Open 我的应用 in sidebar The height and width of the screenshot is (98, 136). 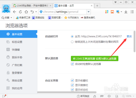(x=18, y=88)
